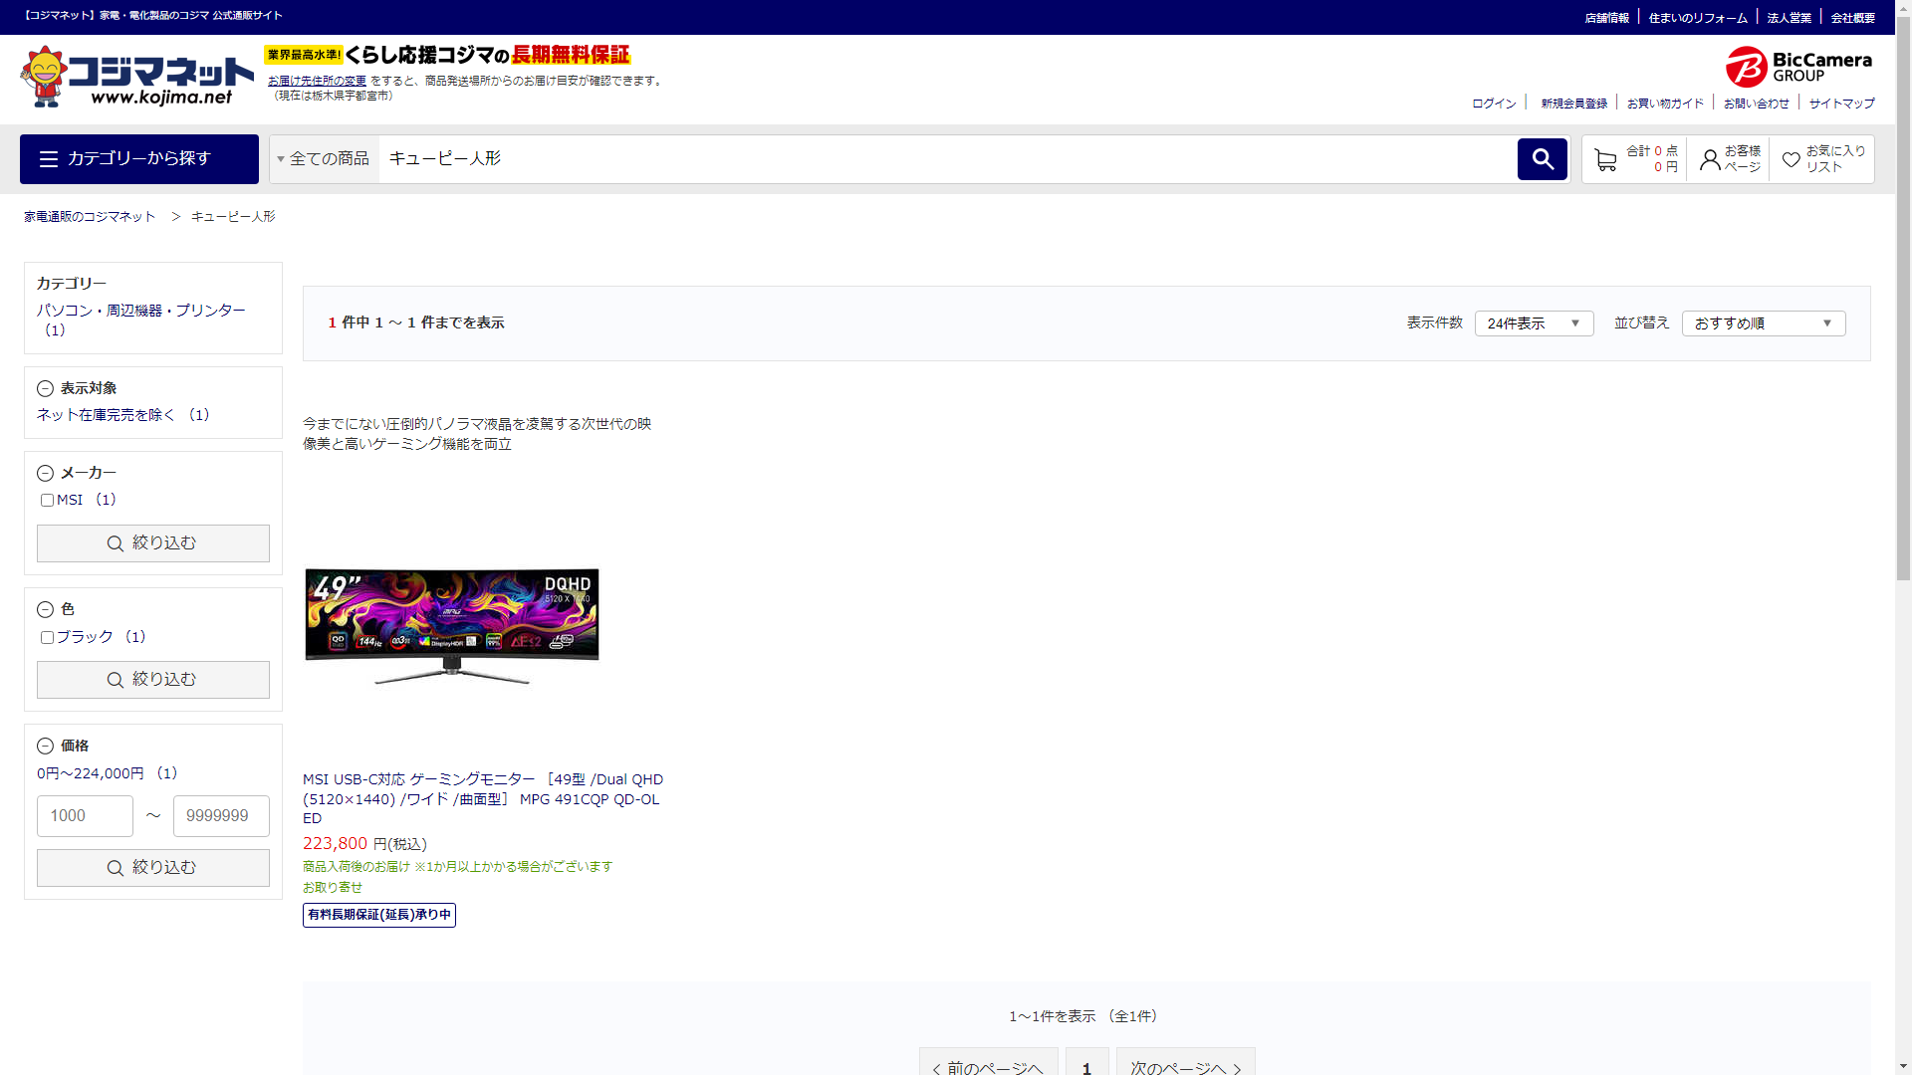Click the MSI monitor product thumbnail

tap(452, 624)
